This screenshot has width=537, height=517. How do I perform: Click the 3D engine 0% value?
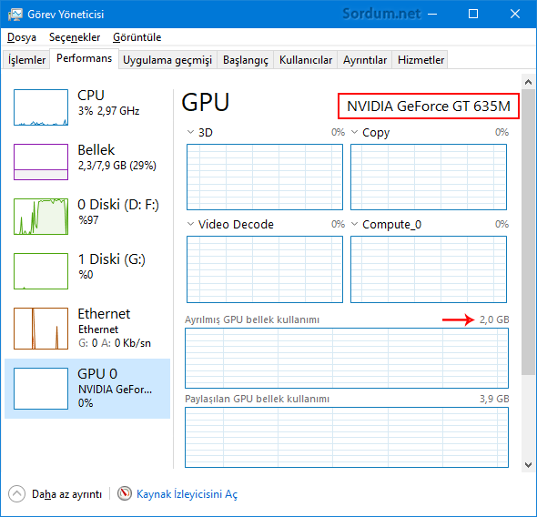point(338,132)
